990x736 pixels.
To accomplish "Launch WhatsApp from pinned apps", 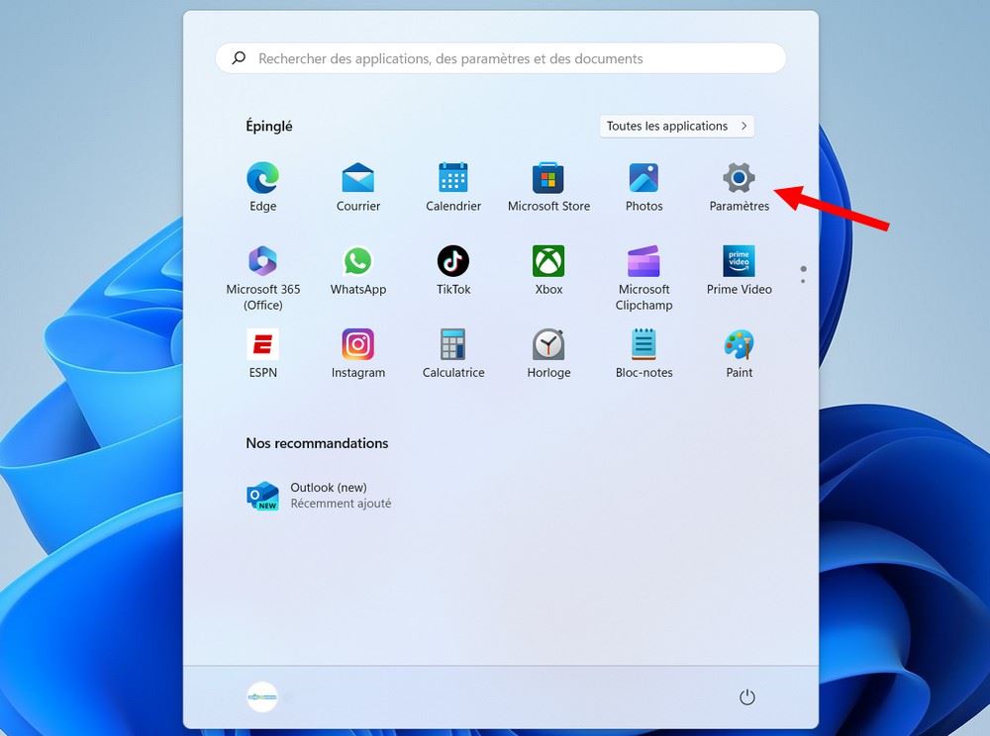I will [x=358, y=271].
